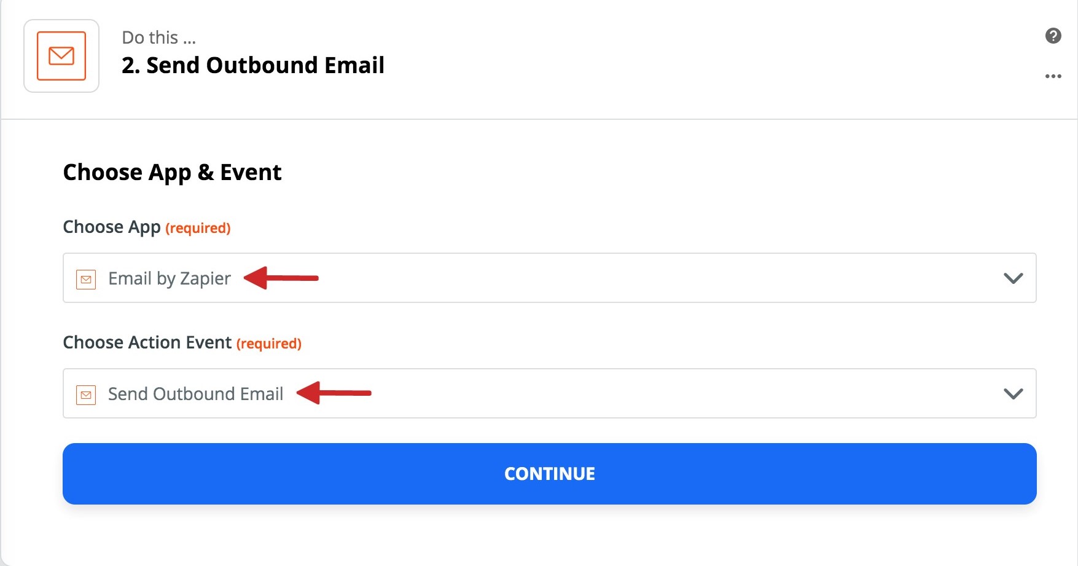This screenshot has height=566, width=1078.
Task: Expand the Choose App dropdown chevron
Action: click(x=1013, y=278)
